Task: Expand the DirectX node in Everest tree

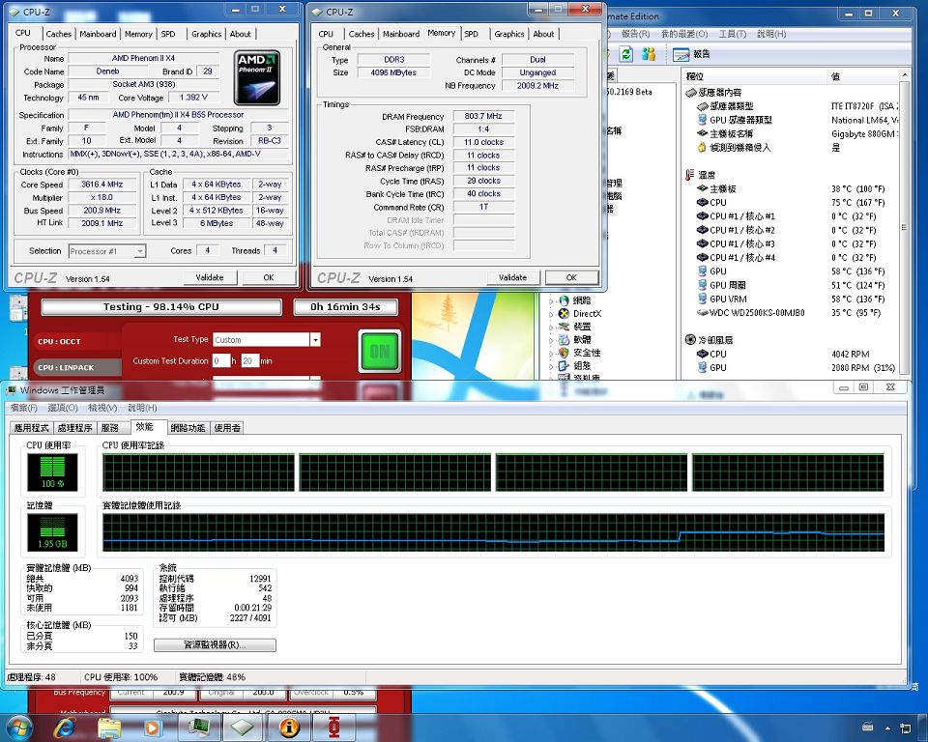Action: click(x=551, y=314)
